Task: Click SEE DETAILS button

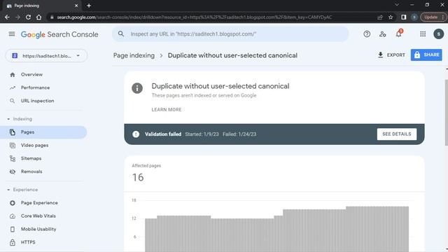Action: point(397,134)
